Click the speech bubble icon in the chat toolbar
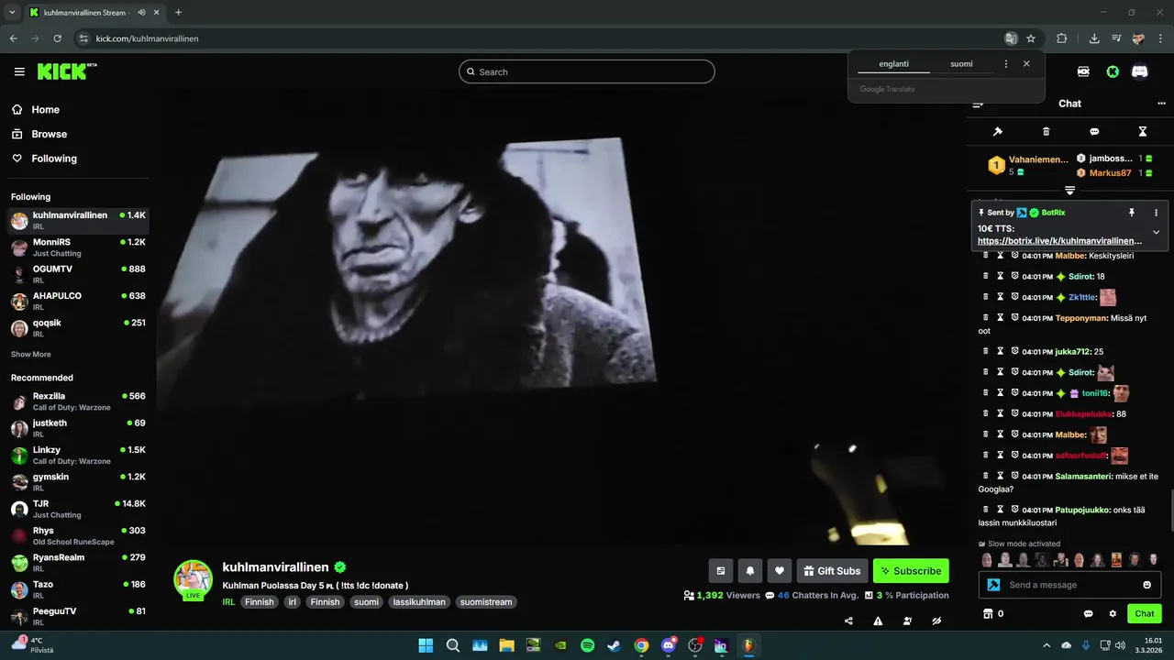Viewport: 1174px width, 660px height. tap(1094, 132)
